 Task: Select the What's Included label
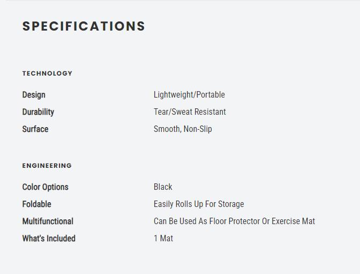49,239
